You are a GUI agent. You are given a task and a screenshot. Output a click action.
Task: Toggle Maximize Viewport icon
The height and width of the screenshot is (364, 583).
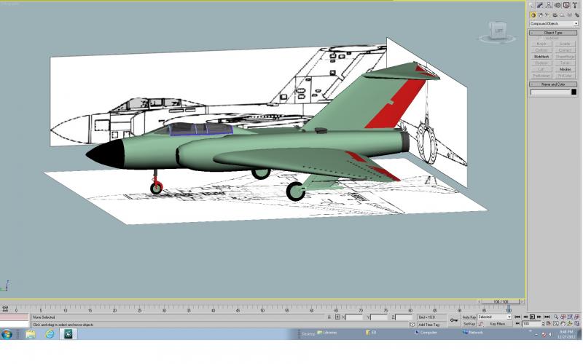coord(576,324)
